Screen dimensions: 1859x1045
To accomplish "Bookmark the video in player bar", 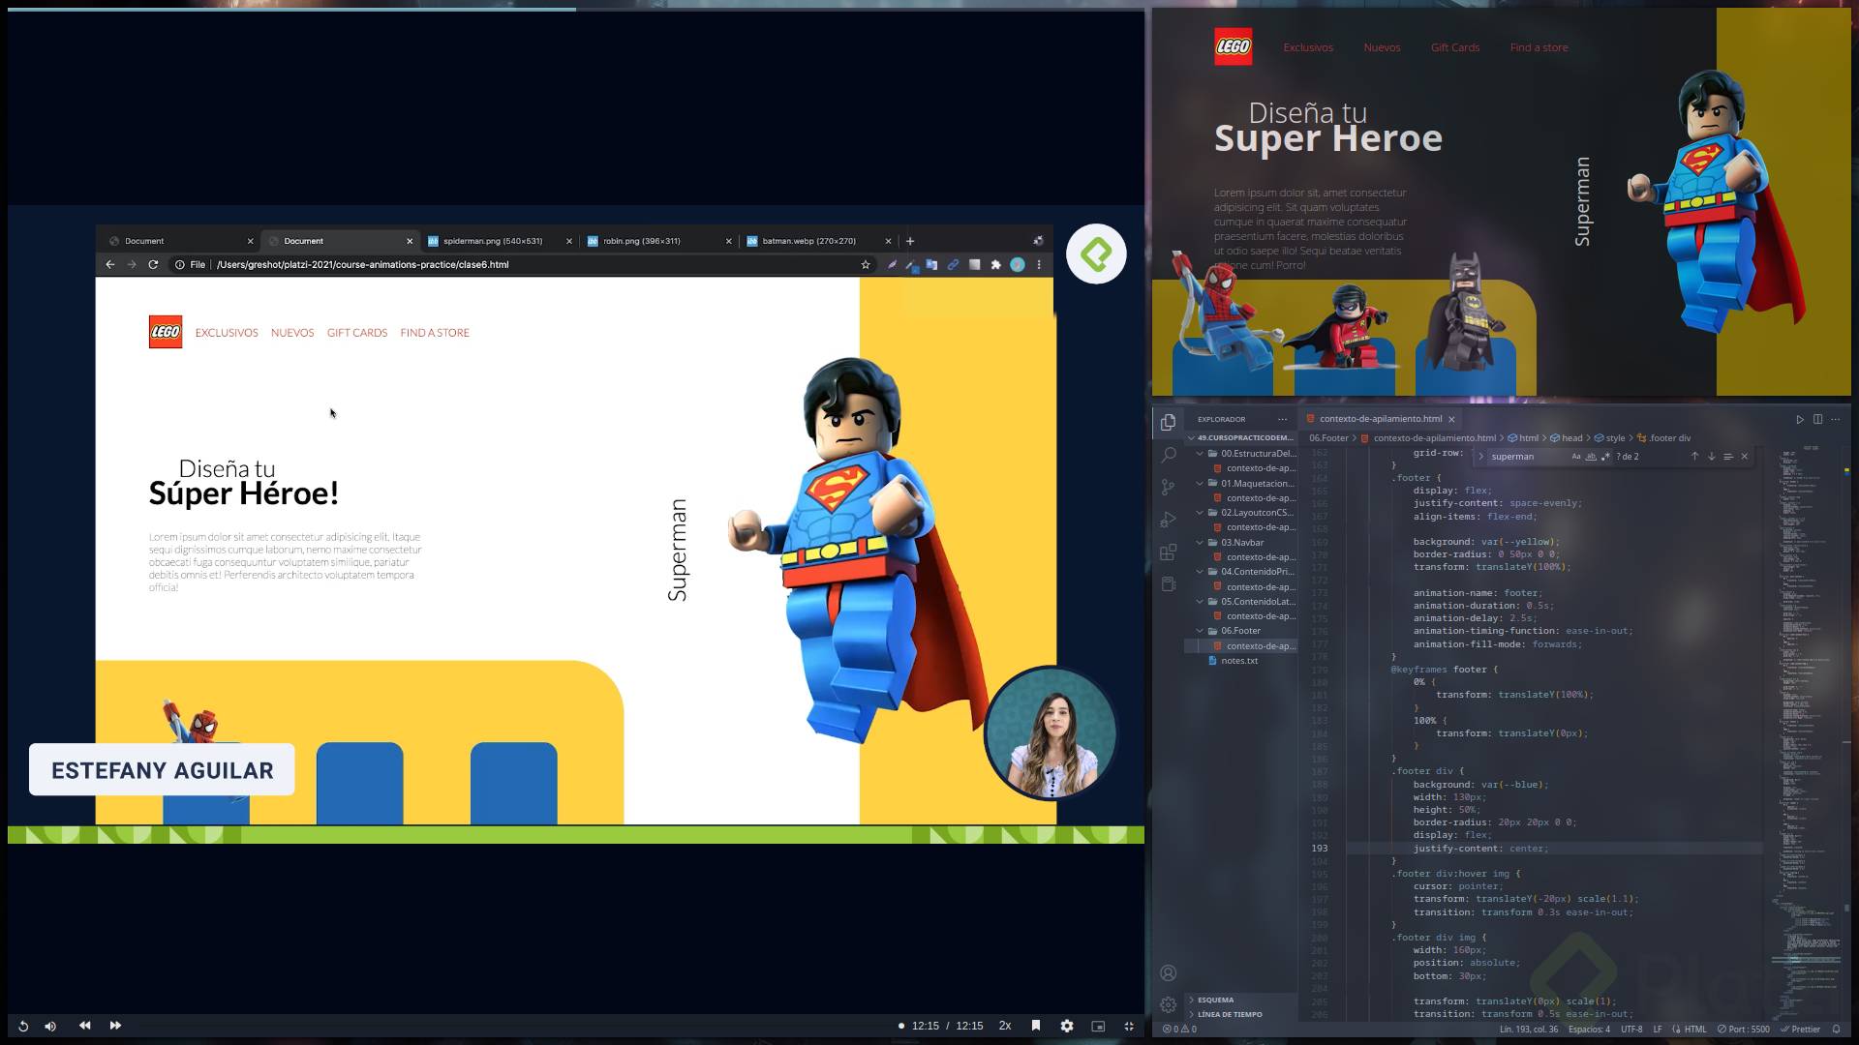I will click(x=1036, y=1026).
